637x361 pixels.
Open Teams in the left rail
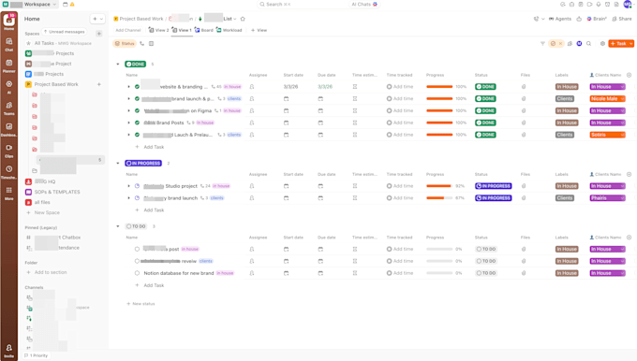pyautogui.click(x=9, y=108)
